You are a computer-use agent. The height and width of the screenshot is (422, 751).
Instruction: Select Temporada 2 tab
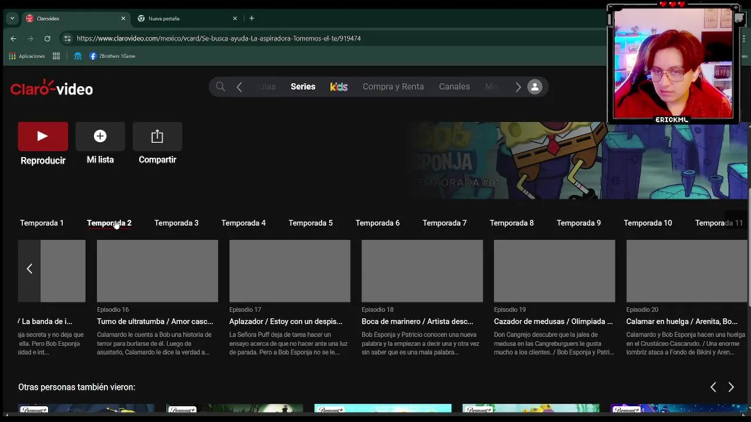click(109, 223)
